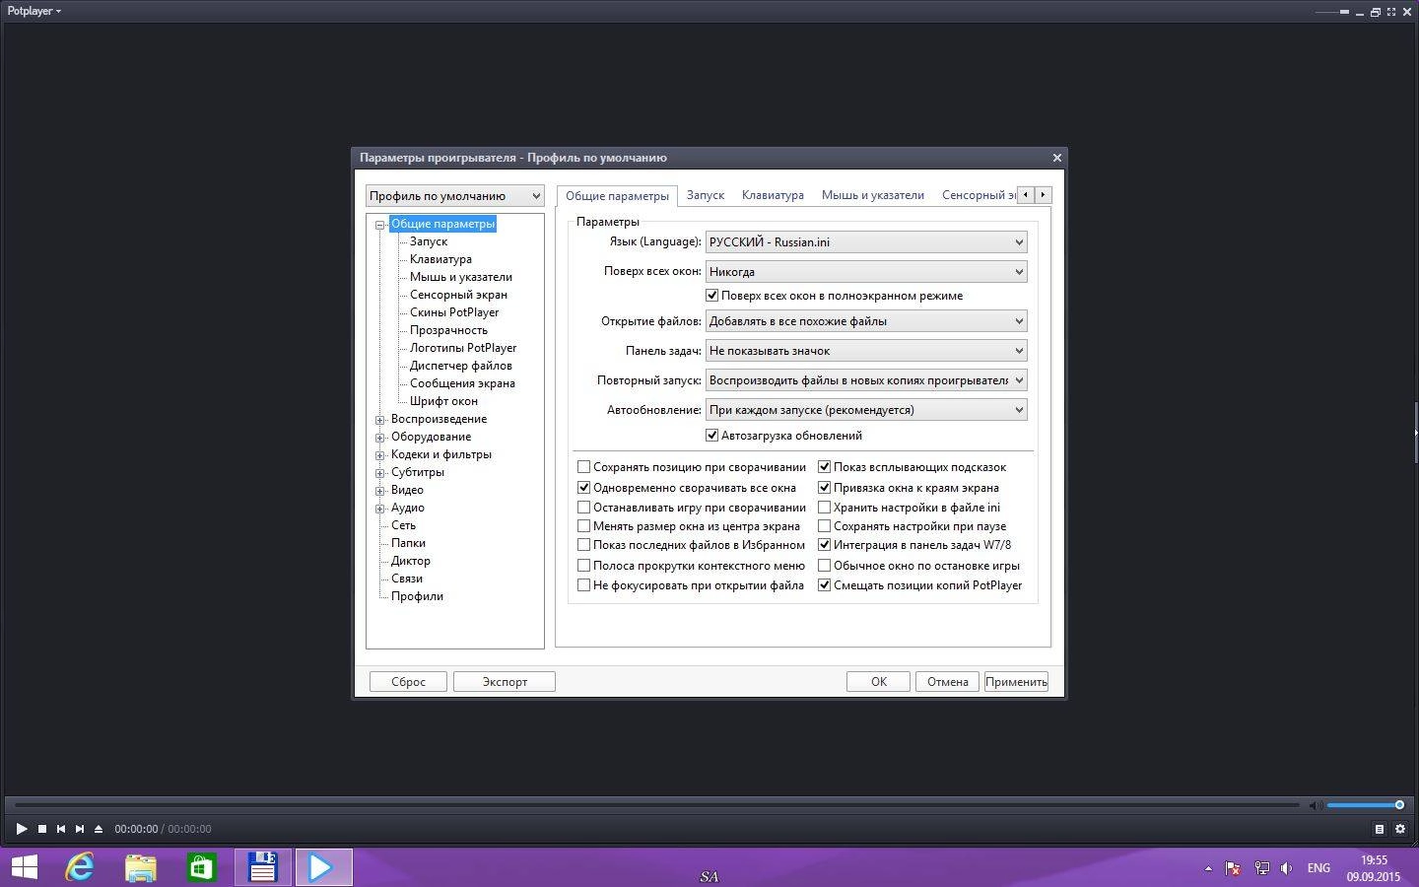Skip to the next track button
The width and height of the screenshot is (1419, 887).
coord(80,829)
